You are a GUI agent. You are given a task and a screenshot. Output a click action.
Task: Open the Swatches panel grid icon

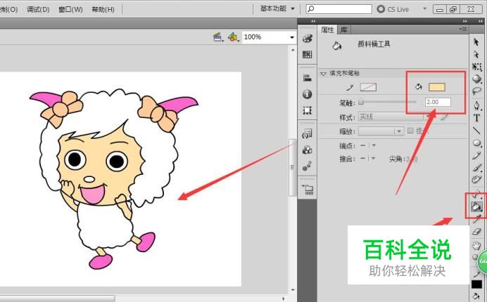pos(307,55)
